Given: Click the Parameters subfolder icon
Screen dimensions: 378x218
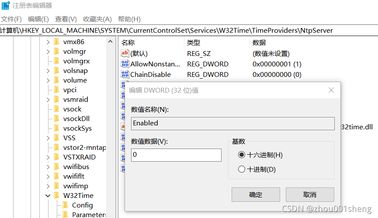Looking at the screenshot, I should (x=65, y=215).
